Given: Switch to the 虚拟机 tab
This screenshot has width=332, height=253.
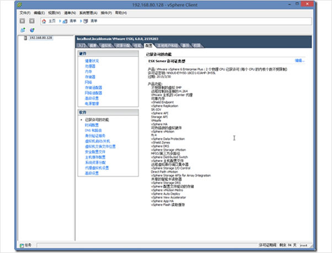Looking at the screenshot, I should click(x=106, y=46).
